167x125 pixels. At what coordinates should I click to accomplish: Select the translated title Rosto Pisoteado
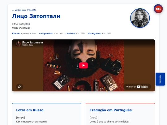coord(21,28)
